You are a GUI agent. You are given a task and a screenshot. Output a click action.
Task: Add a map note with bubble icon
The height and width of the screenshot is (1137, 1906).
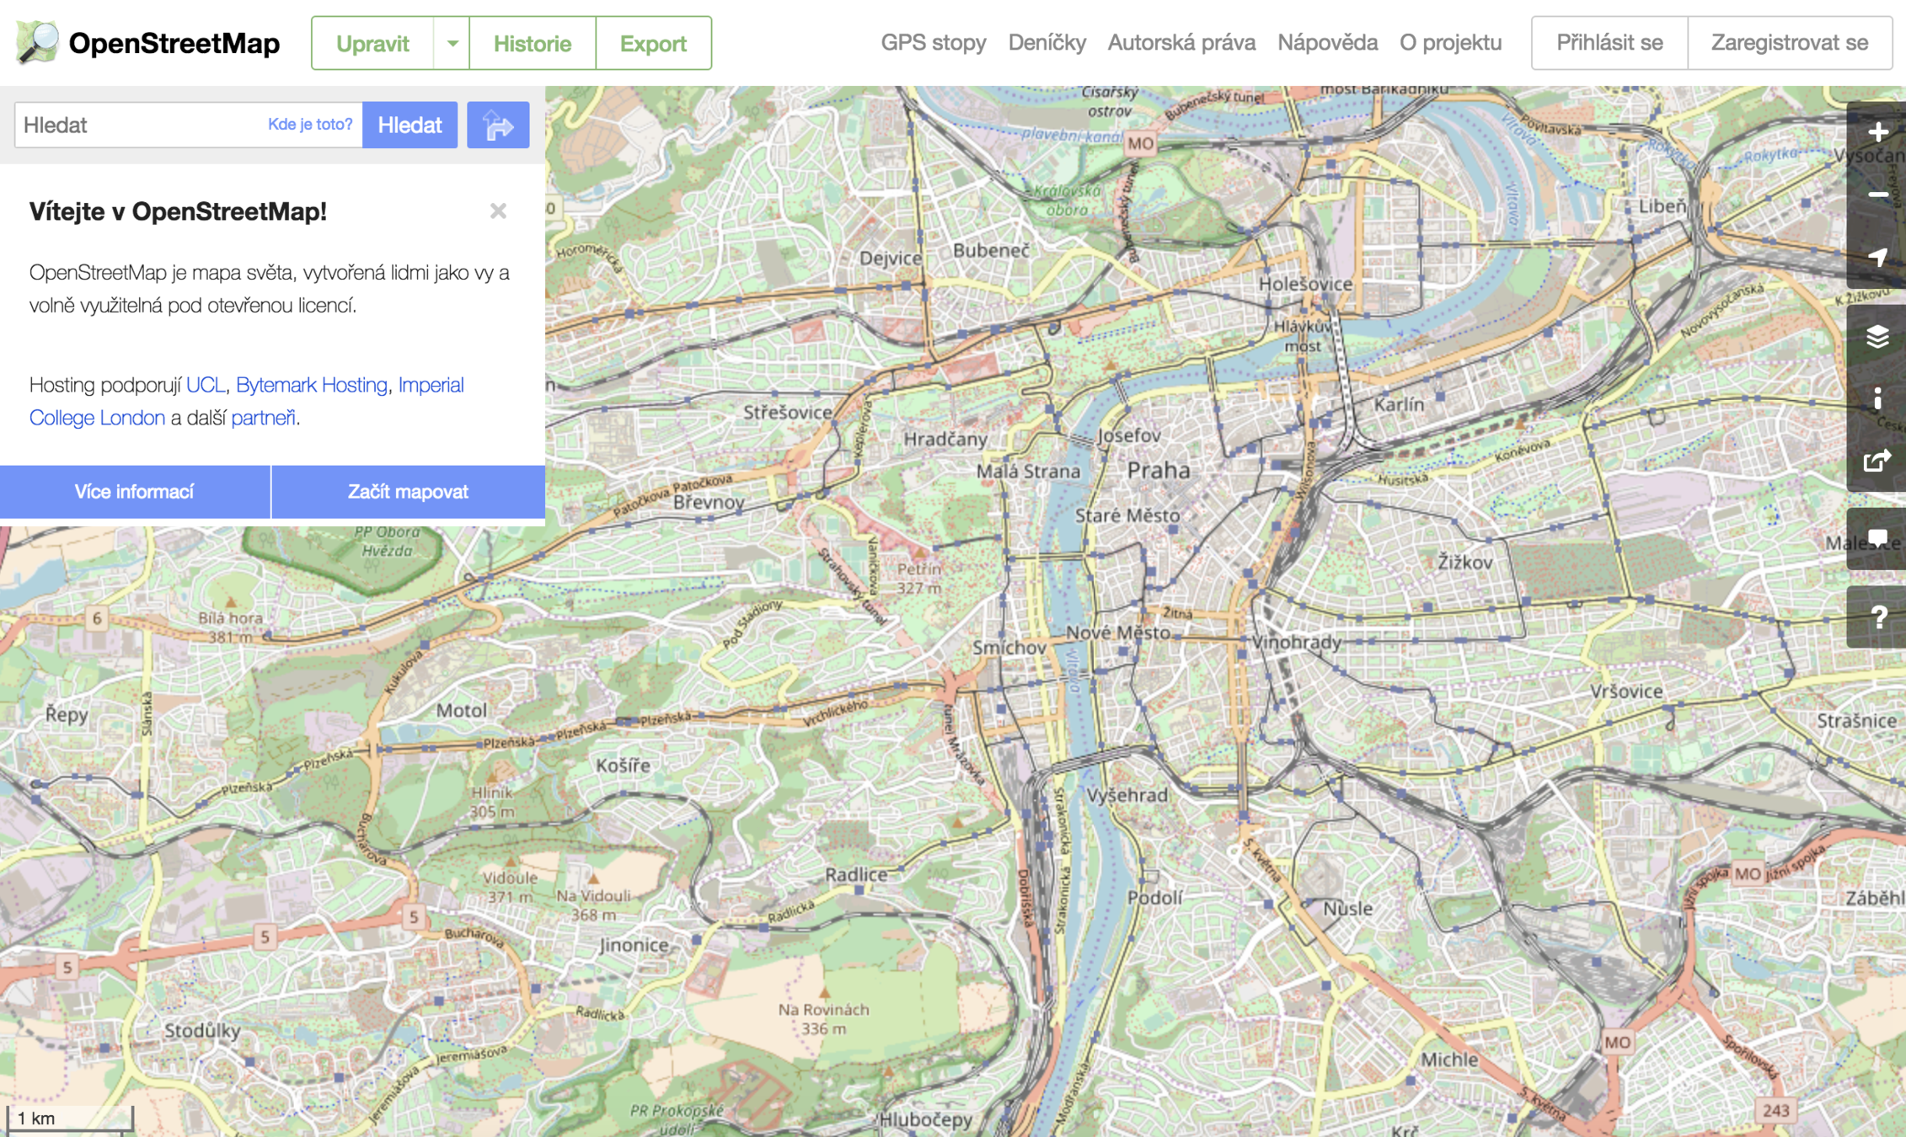(1877, 539)
